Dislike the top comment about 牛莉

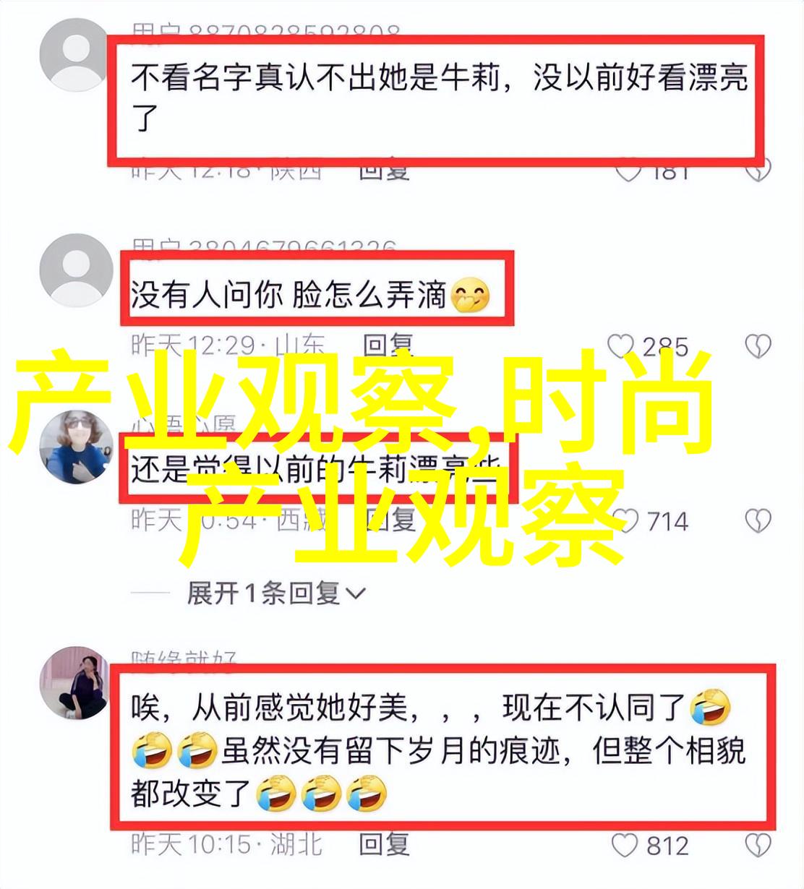[758, 172]
